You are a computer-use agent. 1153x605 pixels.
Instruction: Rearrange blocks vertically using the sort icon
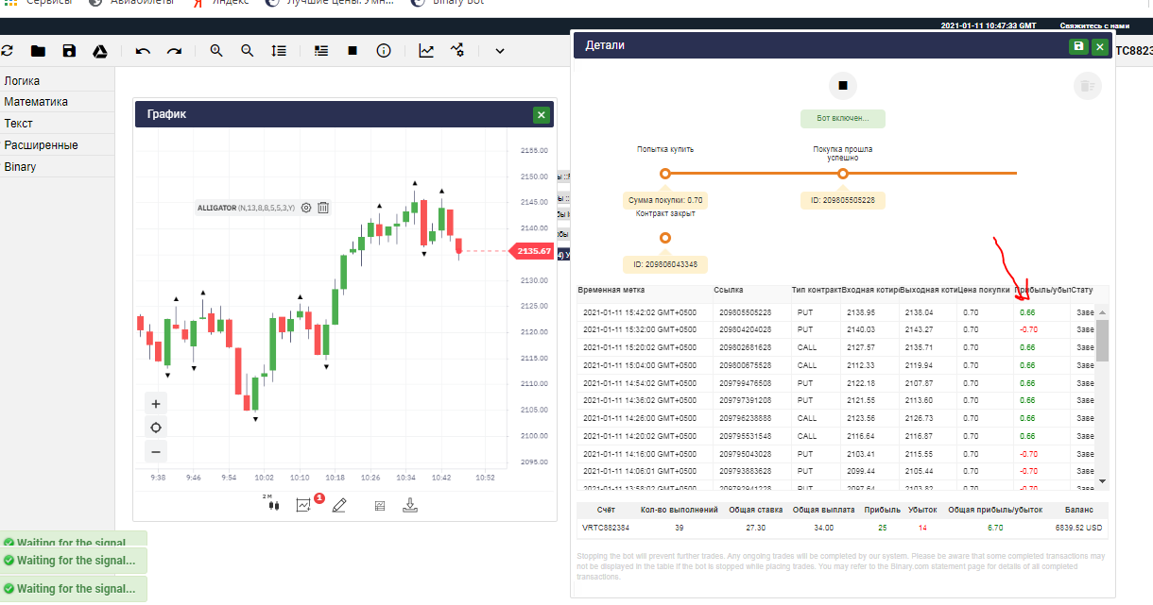click(x=279, y=51)
